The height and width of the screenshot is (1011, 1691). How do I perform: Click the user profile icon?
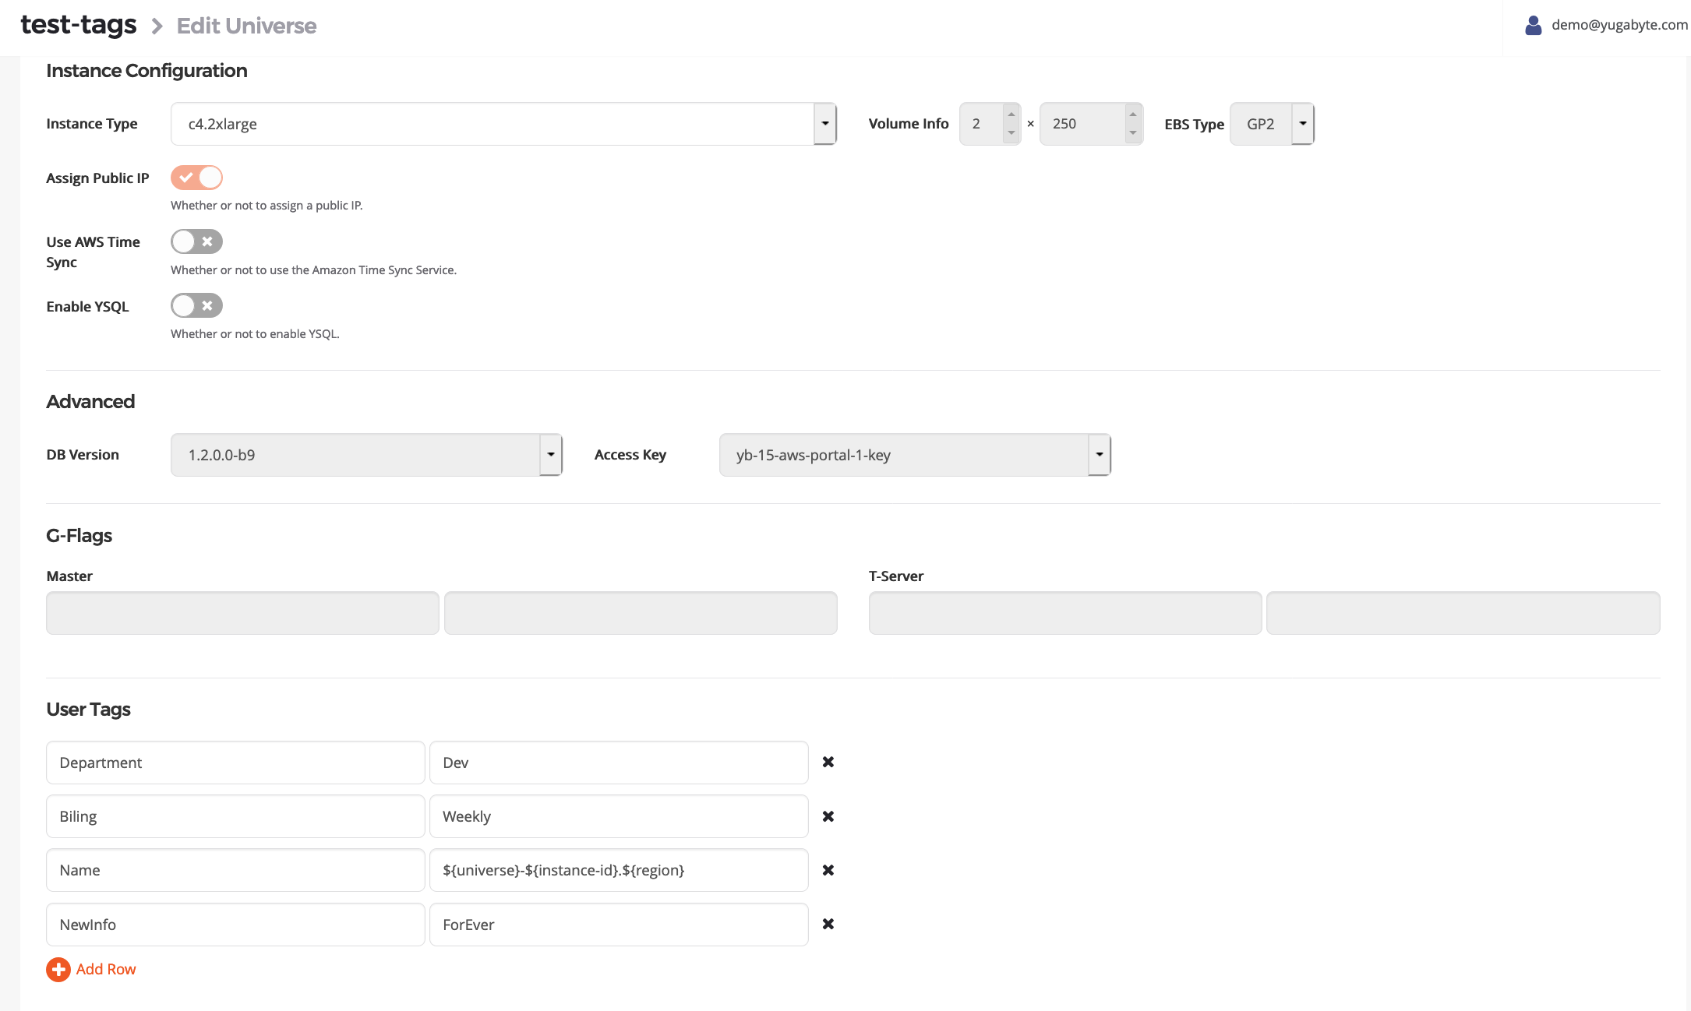point(1533,25)
